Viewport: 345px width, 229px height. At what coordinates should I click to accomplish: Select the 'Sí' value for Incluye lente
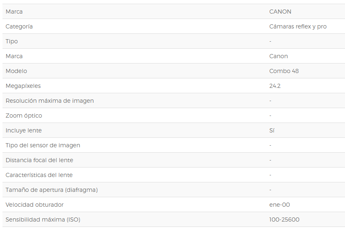[x=272, y=130]
